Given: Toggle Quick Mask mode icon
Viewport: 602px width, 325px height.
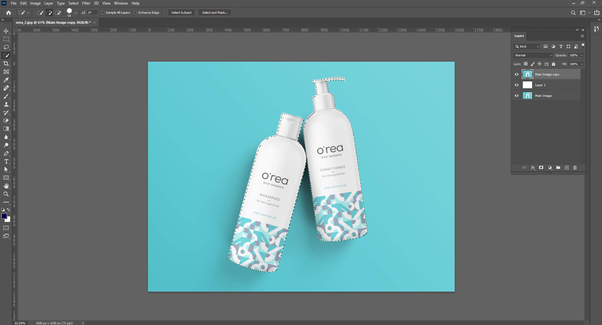Looking at the screenshot, I should click(6, 228).
